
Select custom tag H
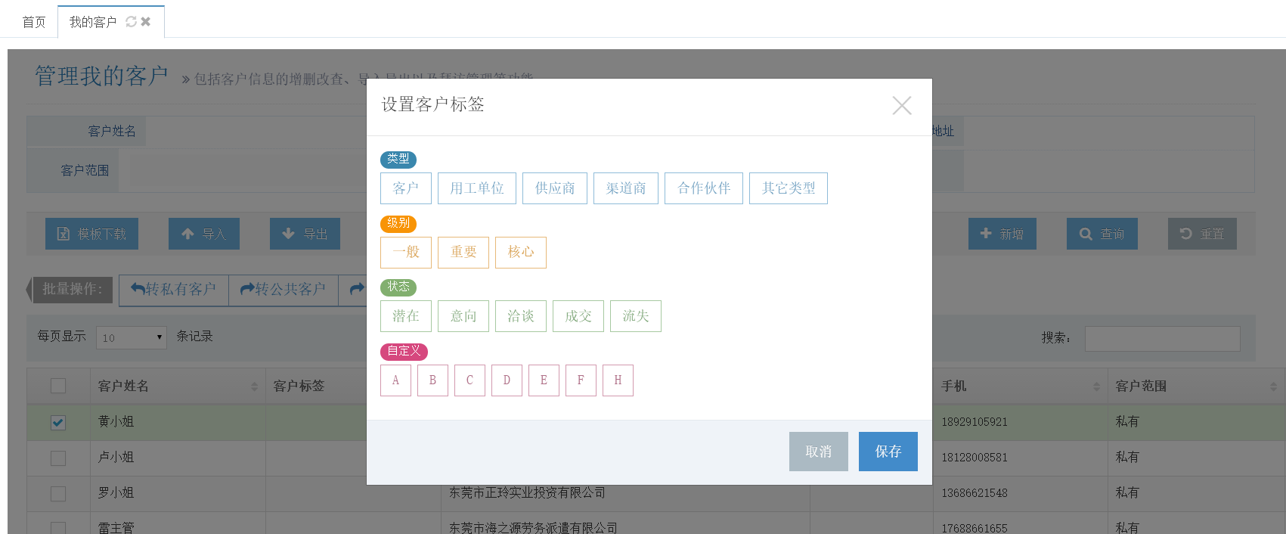(x=618, y=380)
